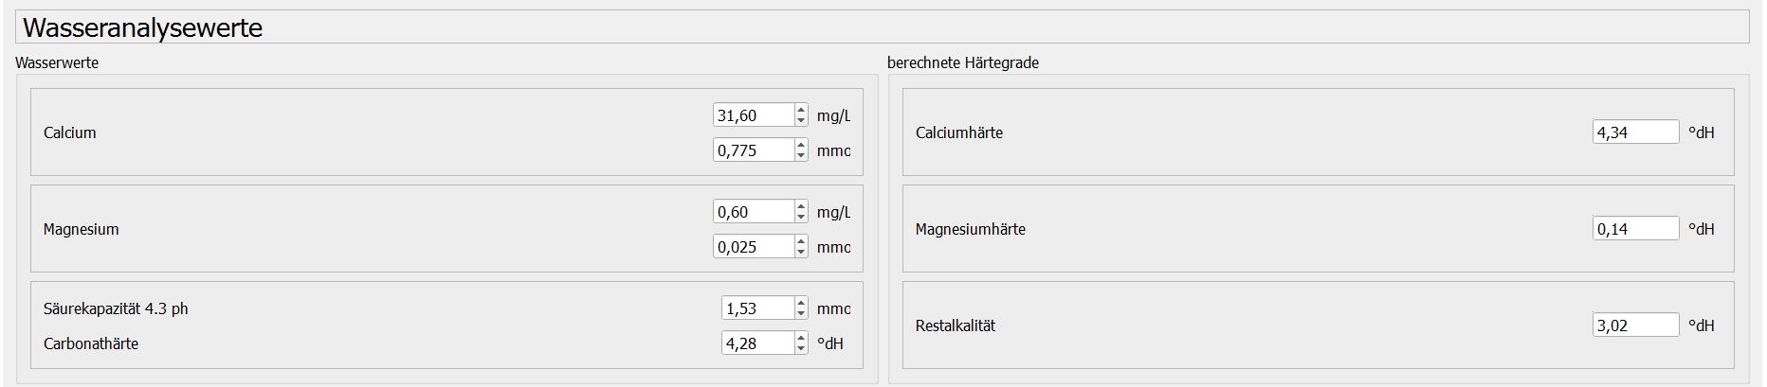Lower Magnesium mmol with the down arrow
The width and height of the screenshot is (1767, 387).
[x=801, y=253]
